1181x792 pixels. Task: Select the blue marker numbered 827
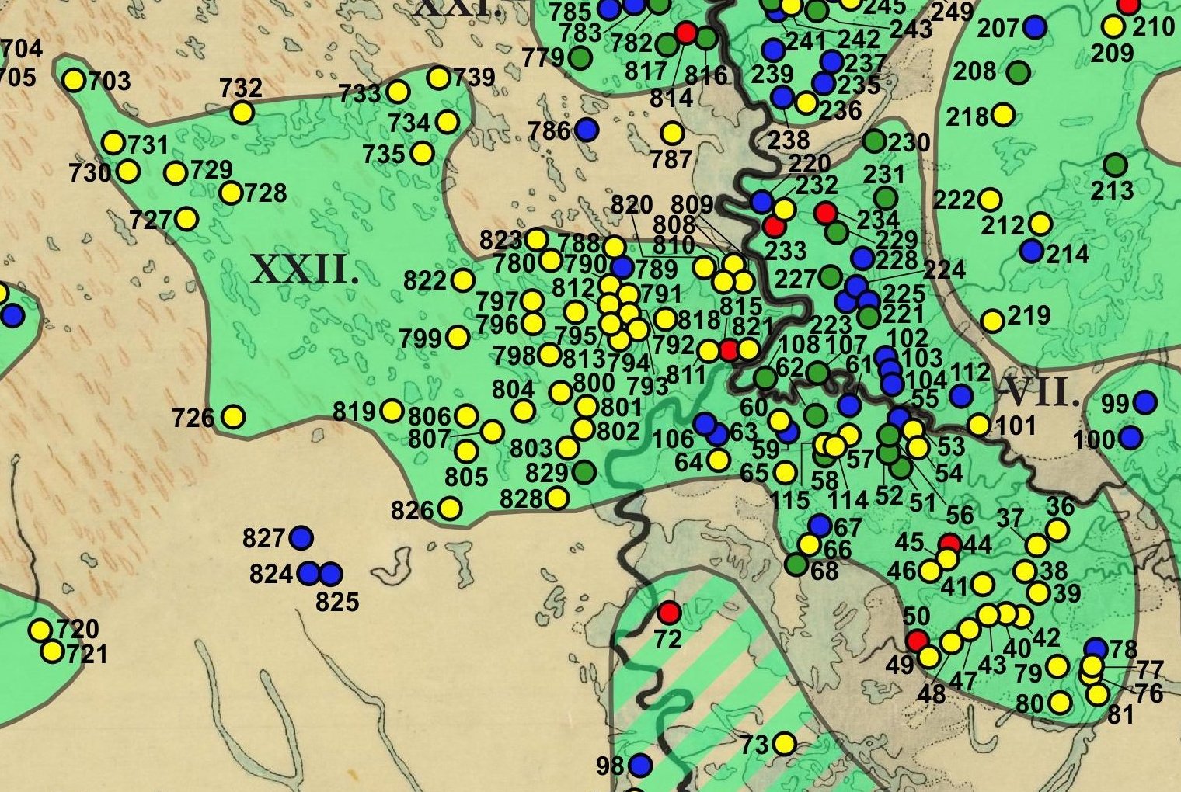click(301, 537)
